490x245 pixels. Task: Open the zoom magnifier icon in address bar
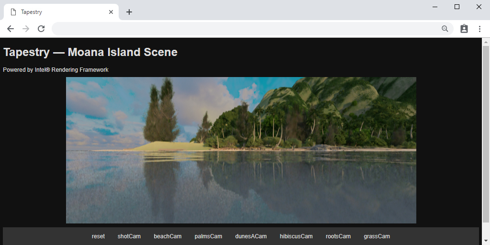pyautogui.click(x=445, y=29)
